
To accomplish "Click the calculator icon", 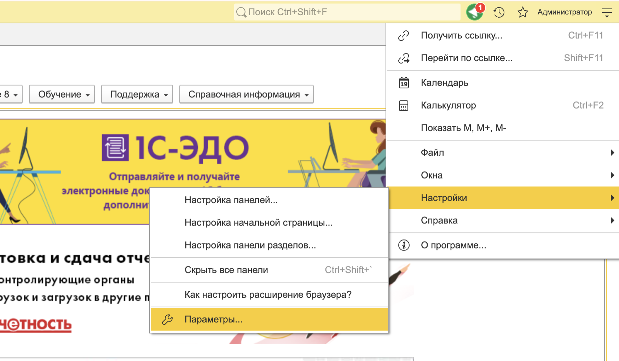I will point(404,105).
